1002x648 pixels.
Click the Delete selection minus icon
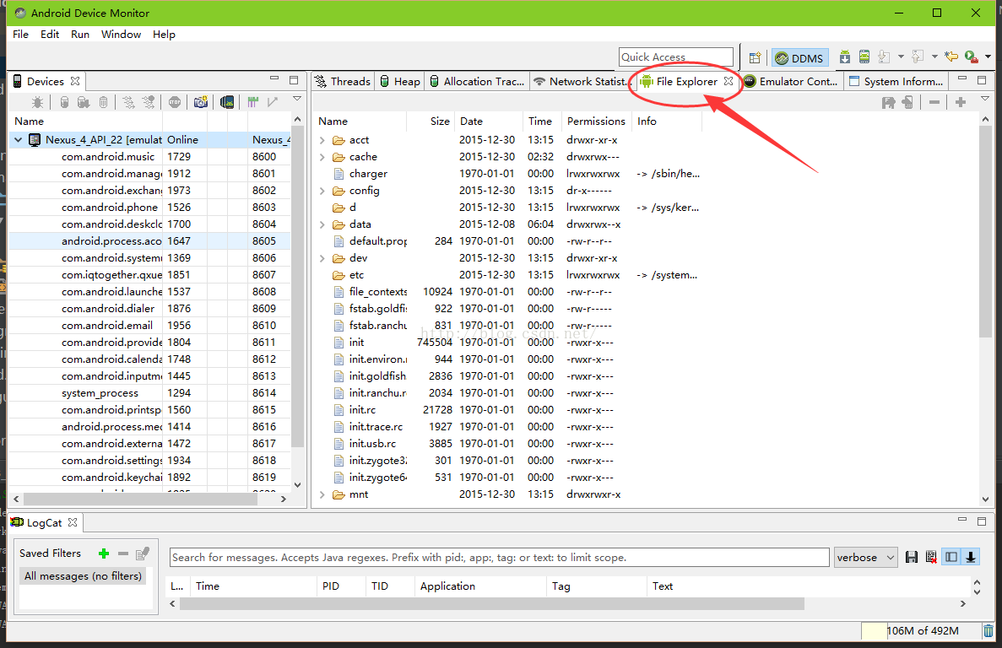click(934, 102)
